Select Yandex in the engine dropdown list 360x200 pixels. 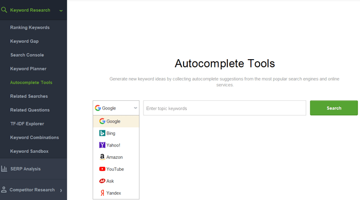116,193
